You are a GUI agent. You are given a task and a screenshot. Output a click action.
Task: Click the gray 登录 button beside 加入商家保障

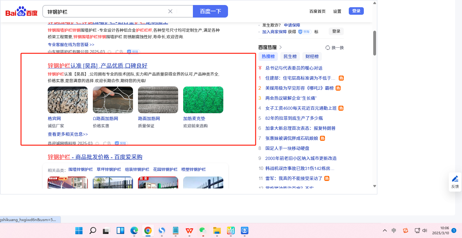(336, 31)
